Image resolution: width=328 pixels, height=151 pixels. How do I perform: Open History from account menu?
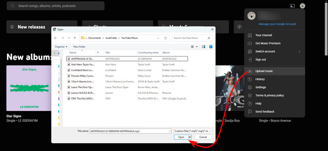pos(274,79)
